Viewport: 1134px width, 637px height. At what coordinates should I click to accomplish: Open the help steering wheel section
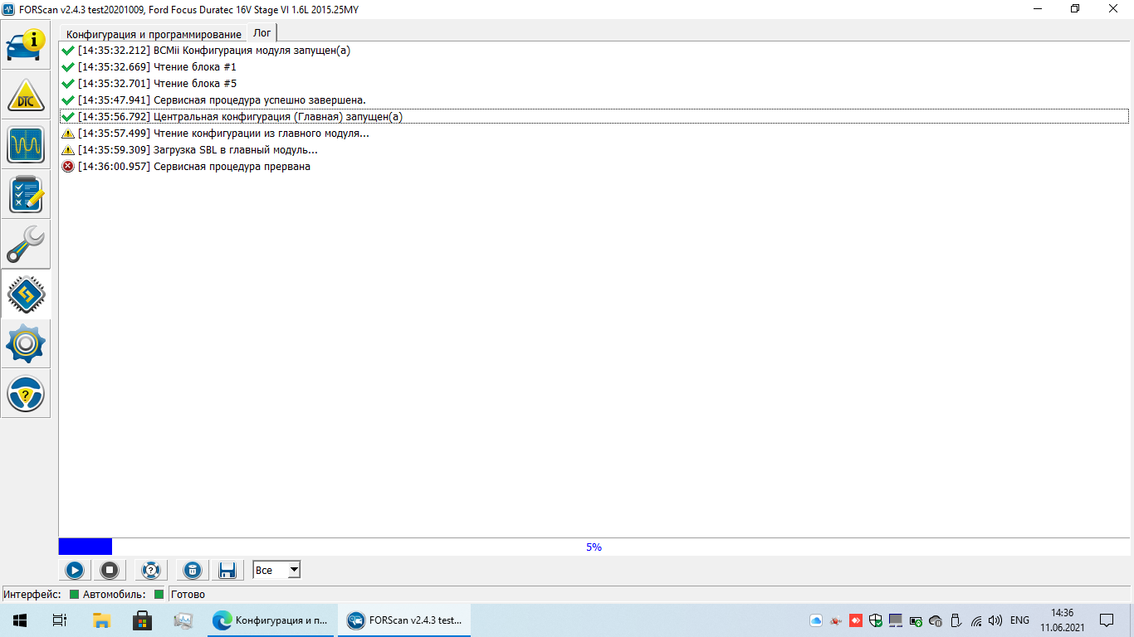coord(26,394)
